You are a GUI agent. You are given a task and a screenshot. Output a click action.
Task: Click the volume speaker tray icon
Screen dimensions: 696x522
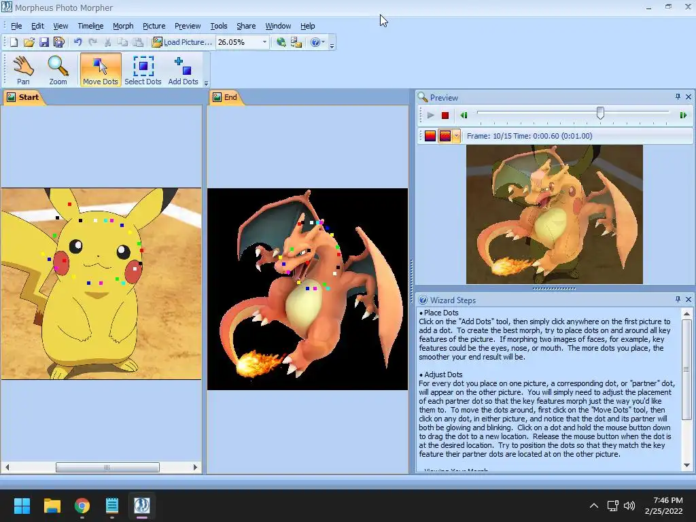[629, 506]
